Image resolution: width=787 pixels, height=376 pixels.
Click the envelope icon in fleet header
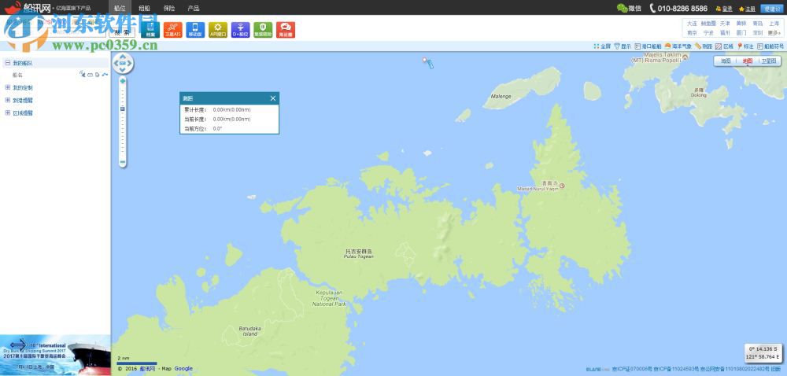pos(90,75)
